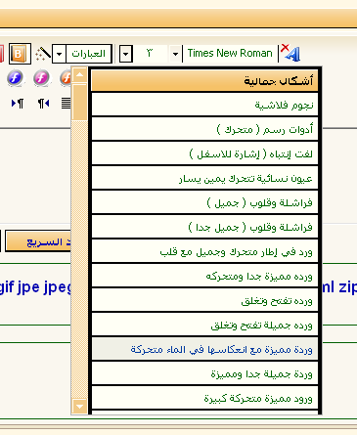This screenshot has height=435, width=357.
Task: Select ورود مميزة متحركة كبيرة entry
Action: (204, 398)
